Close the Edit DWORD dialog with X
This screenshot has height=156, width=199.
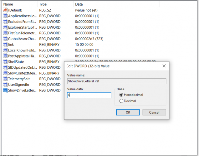pos(164,66)
